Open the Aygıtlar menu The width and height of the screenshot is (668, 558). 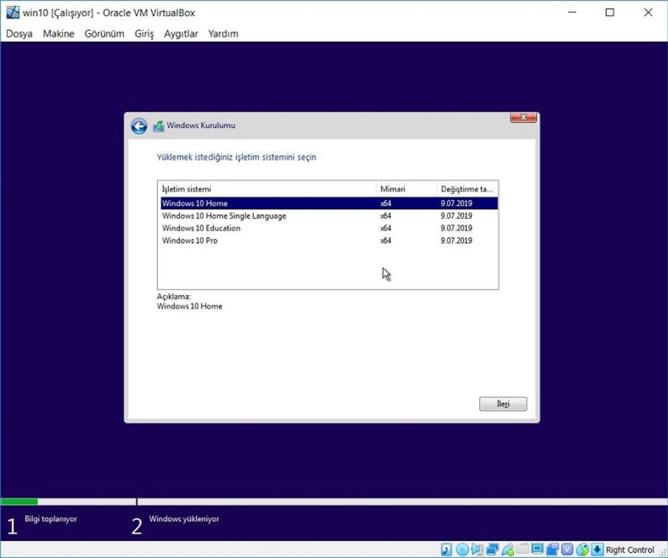[x=180, y=34]
